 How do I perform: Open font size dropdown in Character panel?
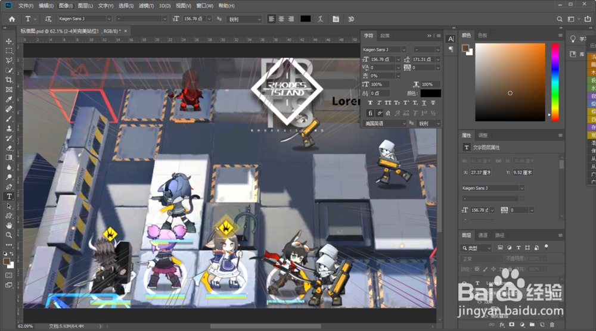coord(398,59)
